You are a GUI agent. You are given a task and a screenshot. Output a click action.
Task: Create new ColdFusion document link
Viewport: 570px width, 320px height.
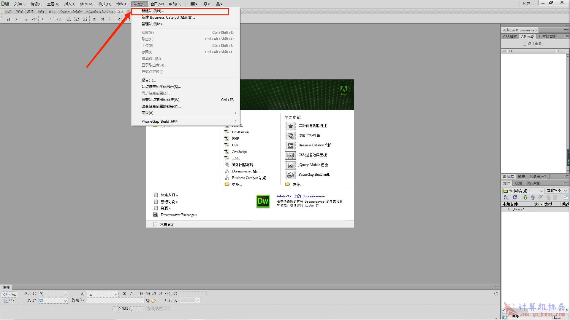[240, 132]
